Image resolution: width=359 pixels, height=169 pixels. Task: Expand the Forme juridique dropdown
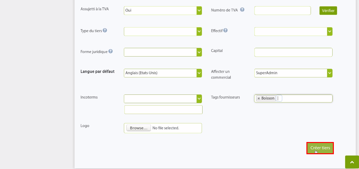pyautogui.click(x=163, y=52)
